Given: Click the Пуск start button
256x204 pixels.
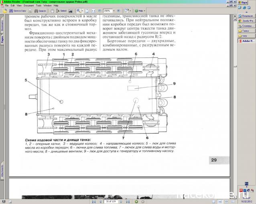Looking at the screenshot, I should click(x=246, y=2).
